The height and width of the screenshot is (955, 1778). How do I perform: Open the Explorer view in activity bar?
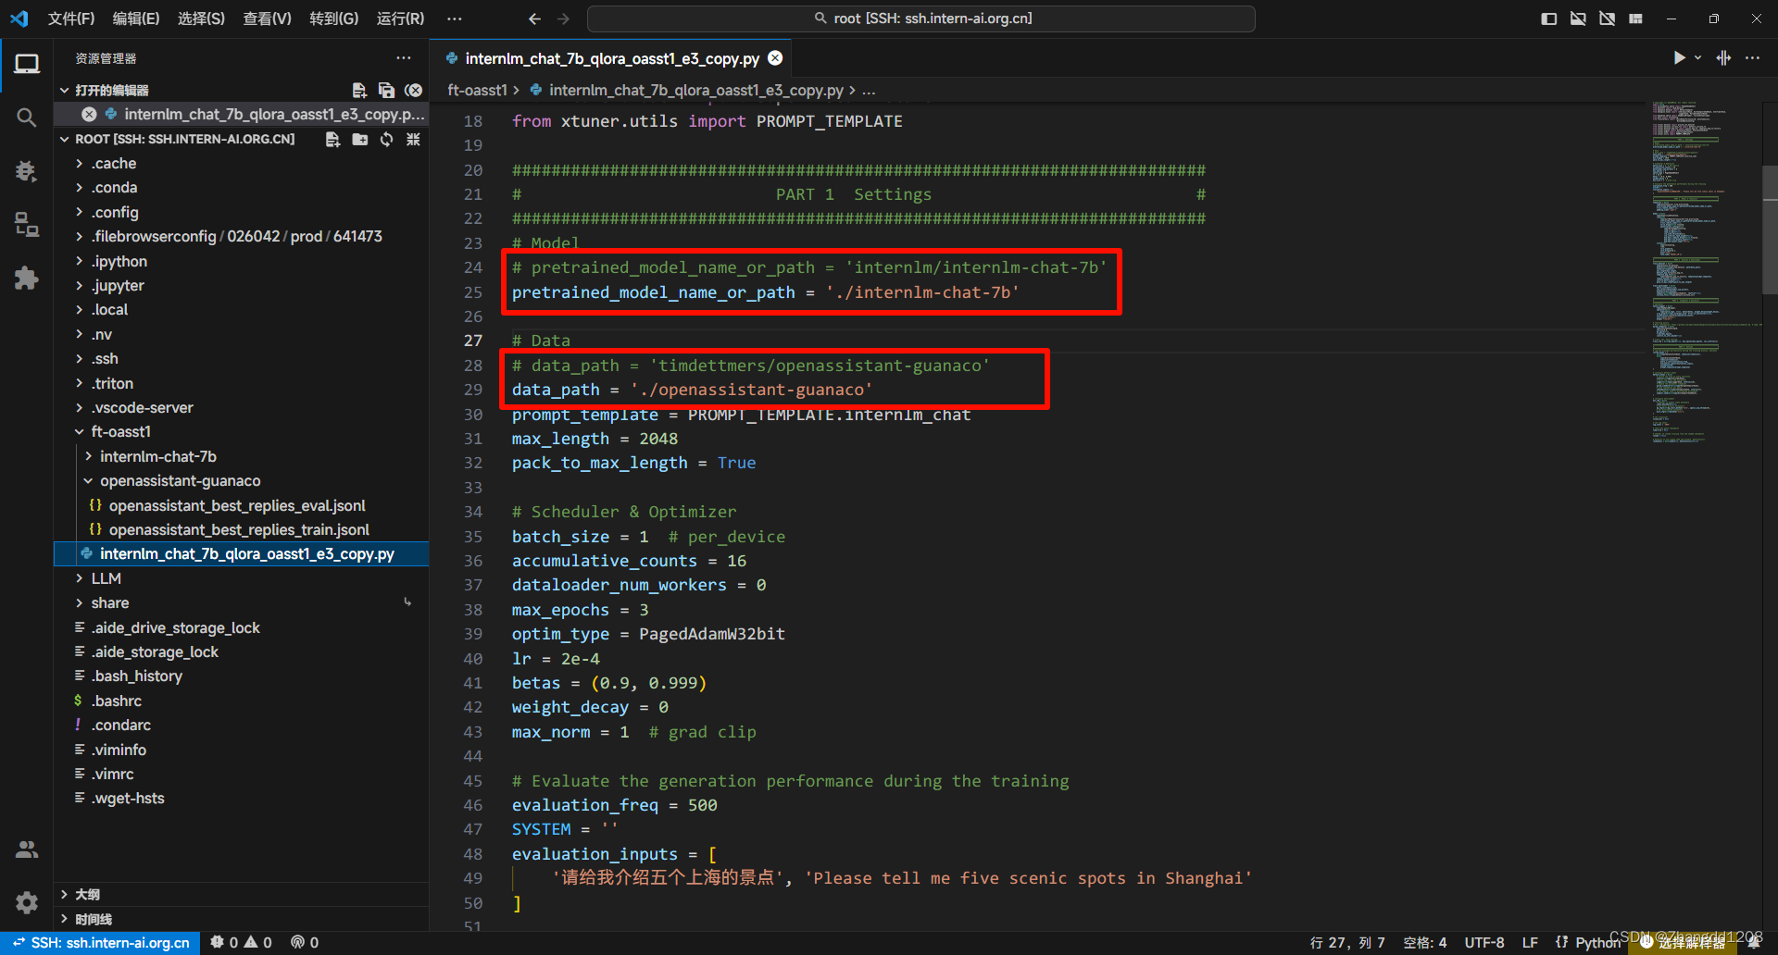pos(27,64)
